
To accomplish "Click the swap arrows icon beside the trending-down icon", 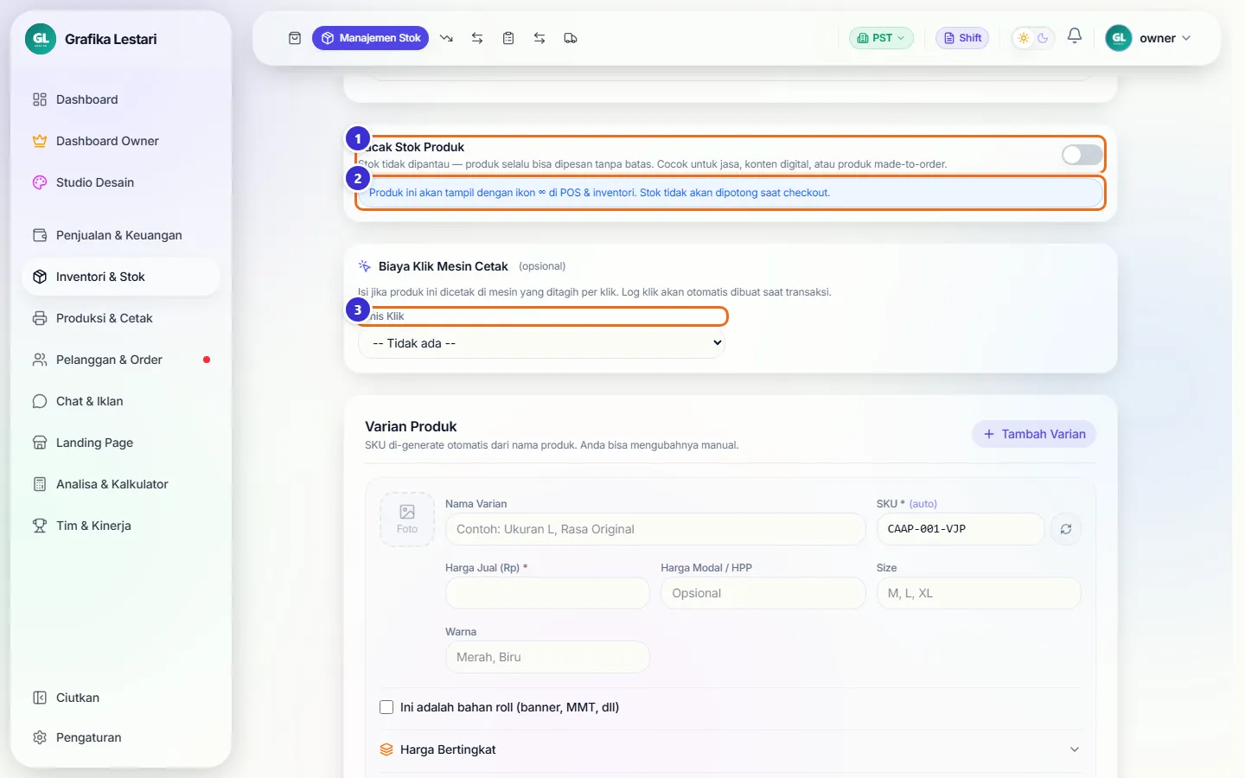I will tap(477, 38).
